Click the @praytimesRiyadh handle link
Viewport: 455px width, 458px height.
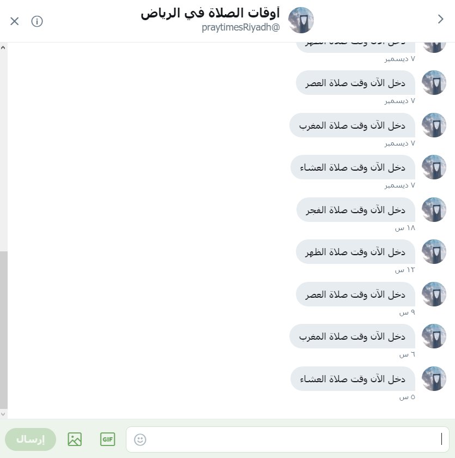point(241,27)
